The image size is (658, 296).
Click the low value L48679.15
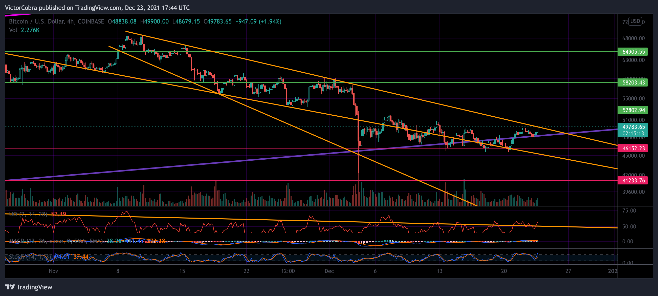[x=186, y=22]
